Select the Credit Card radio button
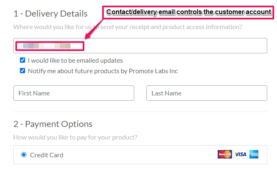 (x=24, y=155)
